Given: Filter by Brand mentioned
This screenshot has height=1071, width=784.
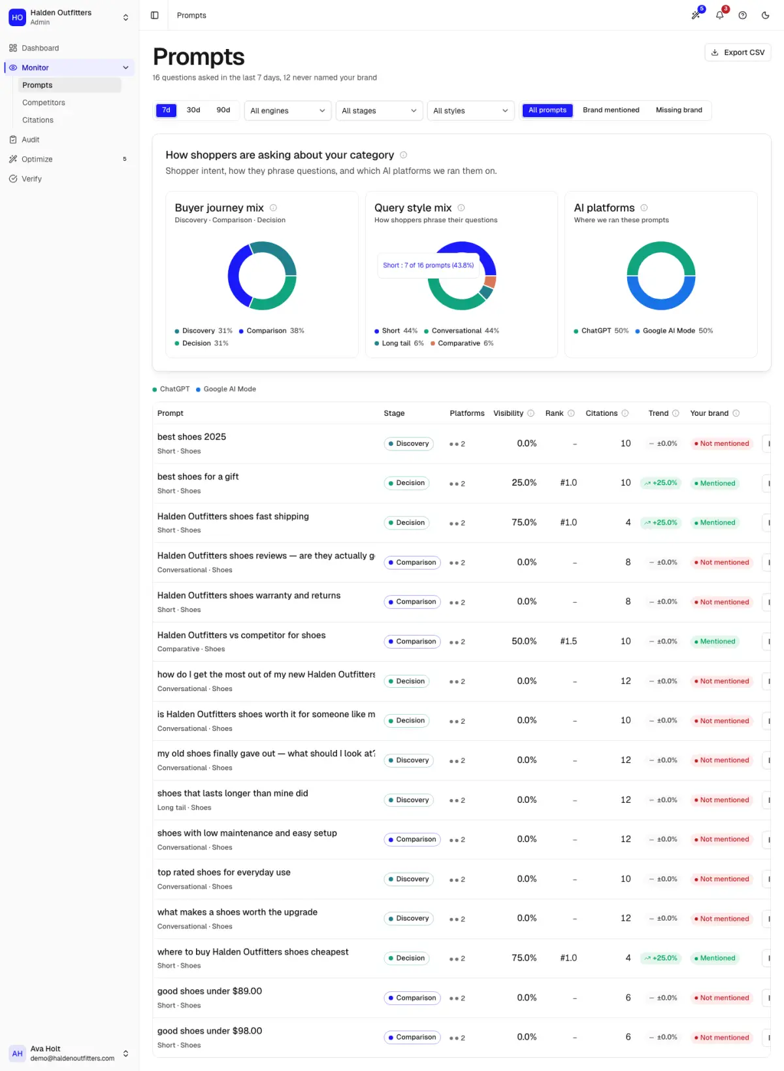Looking at the screenshot, I should (x=611, y=110).
